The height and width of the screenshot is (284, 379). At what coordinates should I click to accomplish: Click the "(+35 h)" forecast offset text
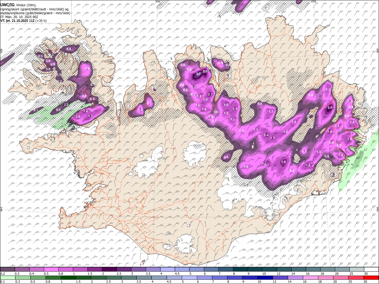41,21
